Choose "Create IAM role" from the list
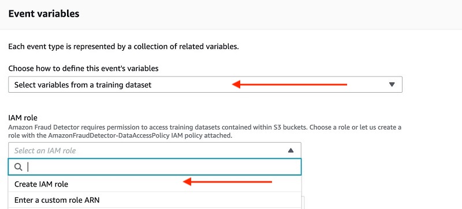Image resolution: width=462 pixels, height=209 pixels. pyautogui.click(x=155, y=184)
